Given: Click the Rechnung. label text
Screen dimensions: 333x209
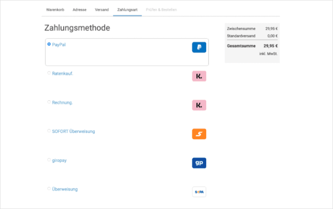Looking at the screenshot, I should (x=62, y=103).
